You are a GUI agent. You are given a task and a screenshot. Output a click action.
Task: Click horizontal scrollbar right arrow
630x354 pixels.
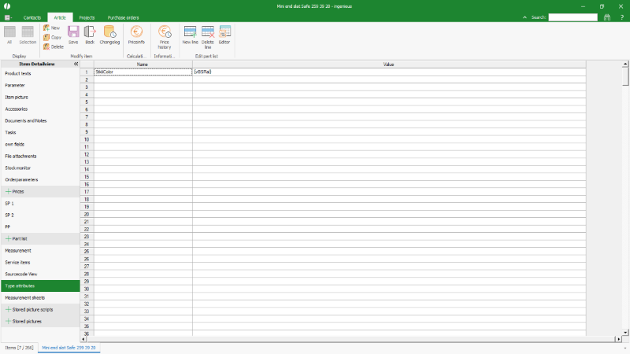tap(618, 339)
